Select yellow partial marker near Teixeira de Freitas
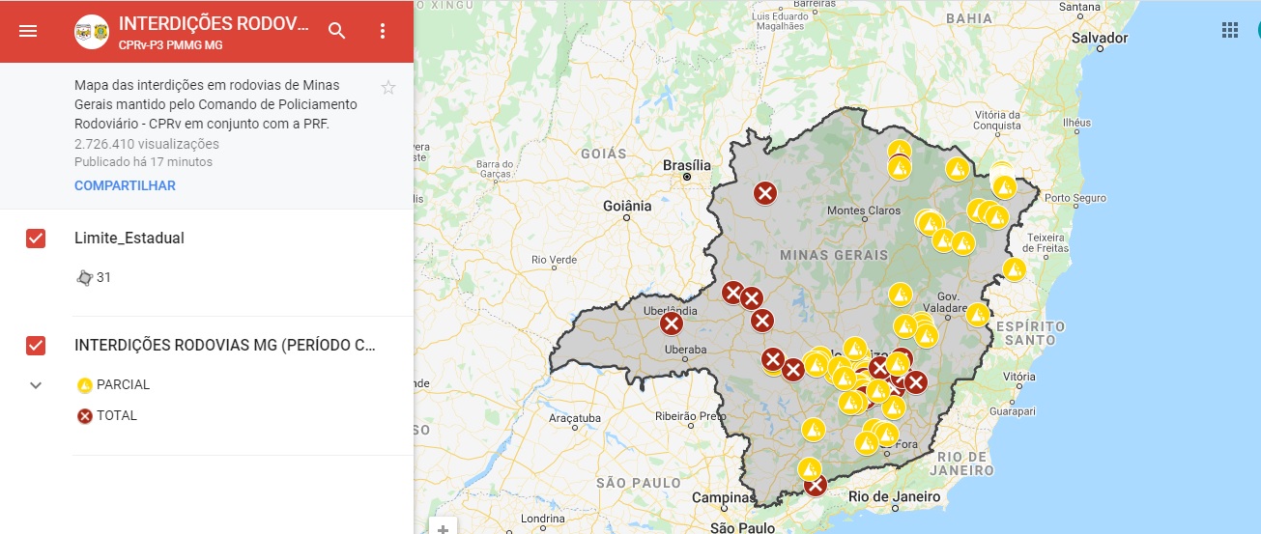 pyautogui.click(x=1014, y=268)
